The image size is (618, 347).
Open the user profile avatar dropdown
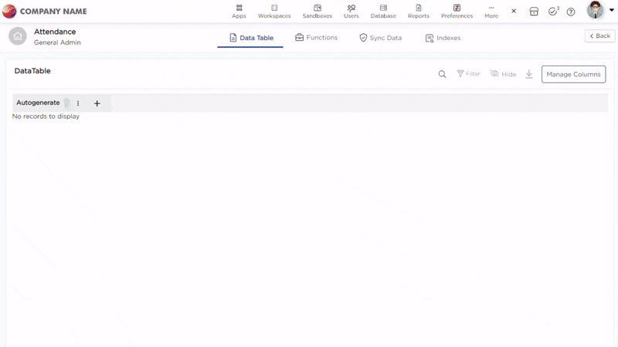(x=596, y=11)
